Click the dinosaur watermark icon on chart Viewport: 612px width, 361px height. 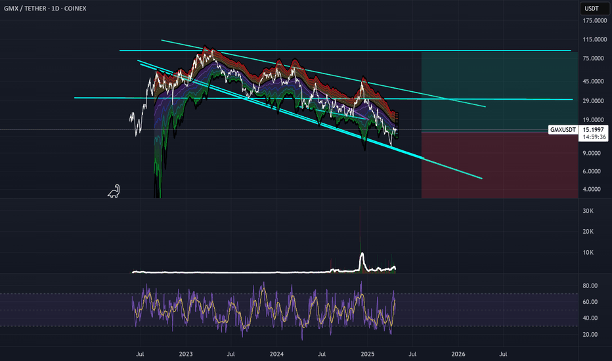(114, 191)
